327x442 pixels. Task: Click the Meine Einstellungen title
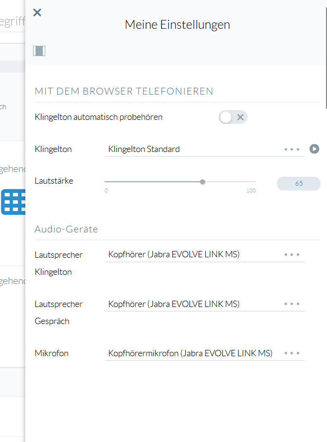(x=177, y=24)
